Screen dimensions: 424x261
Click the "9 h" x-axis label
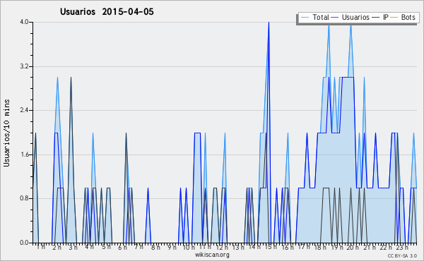point(172,247)
